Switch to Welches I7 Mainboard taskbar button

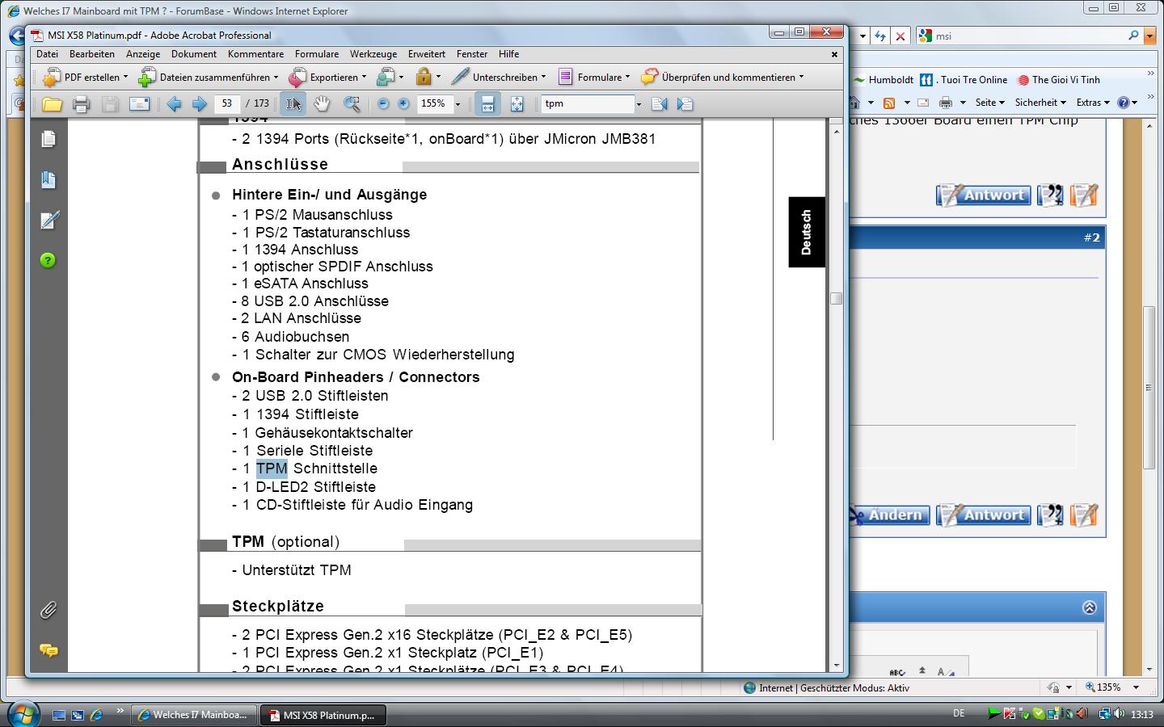tap(193, 715)
